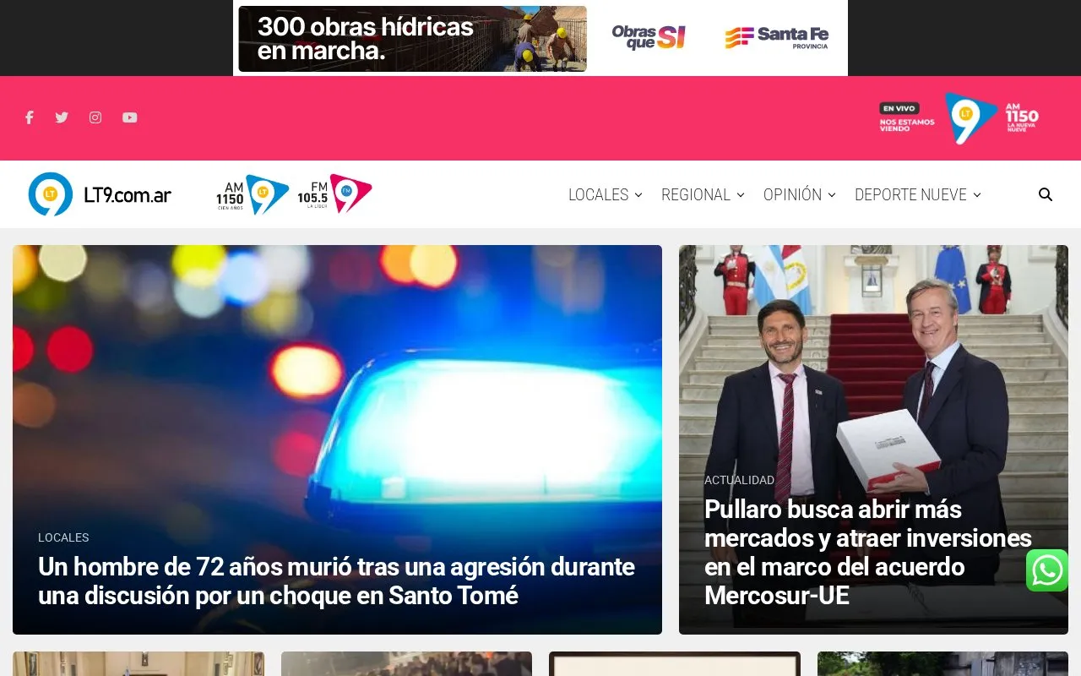Open the Pullaro Mercosur-UE headline
1081x676 pixels.
point(868,552)
